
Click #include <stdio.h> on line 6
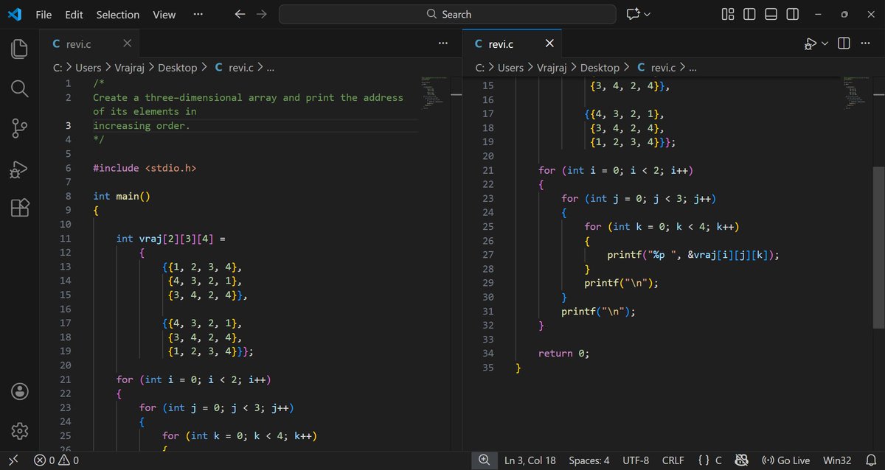tap(145, 168)
